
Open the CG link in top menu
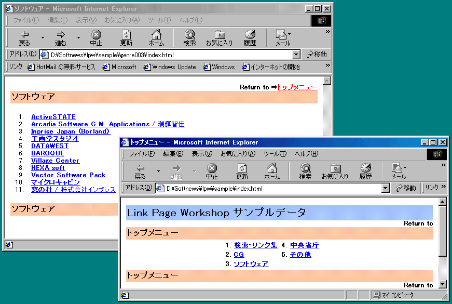tap(239, 255)
